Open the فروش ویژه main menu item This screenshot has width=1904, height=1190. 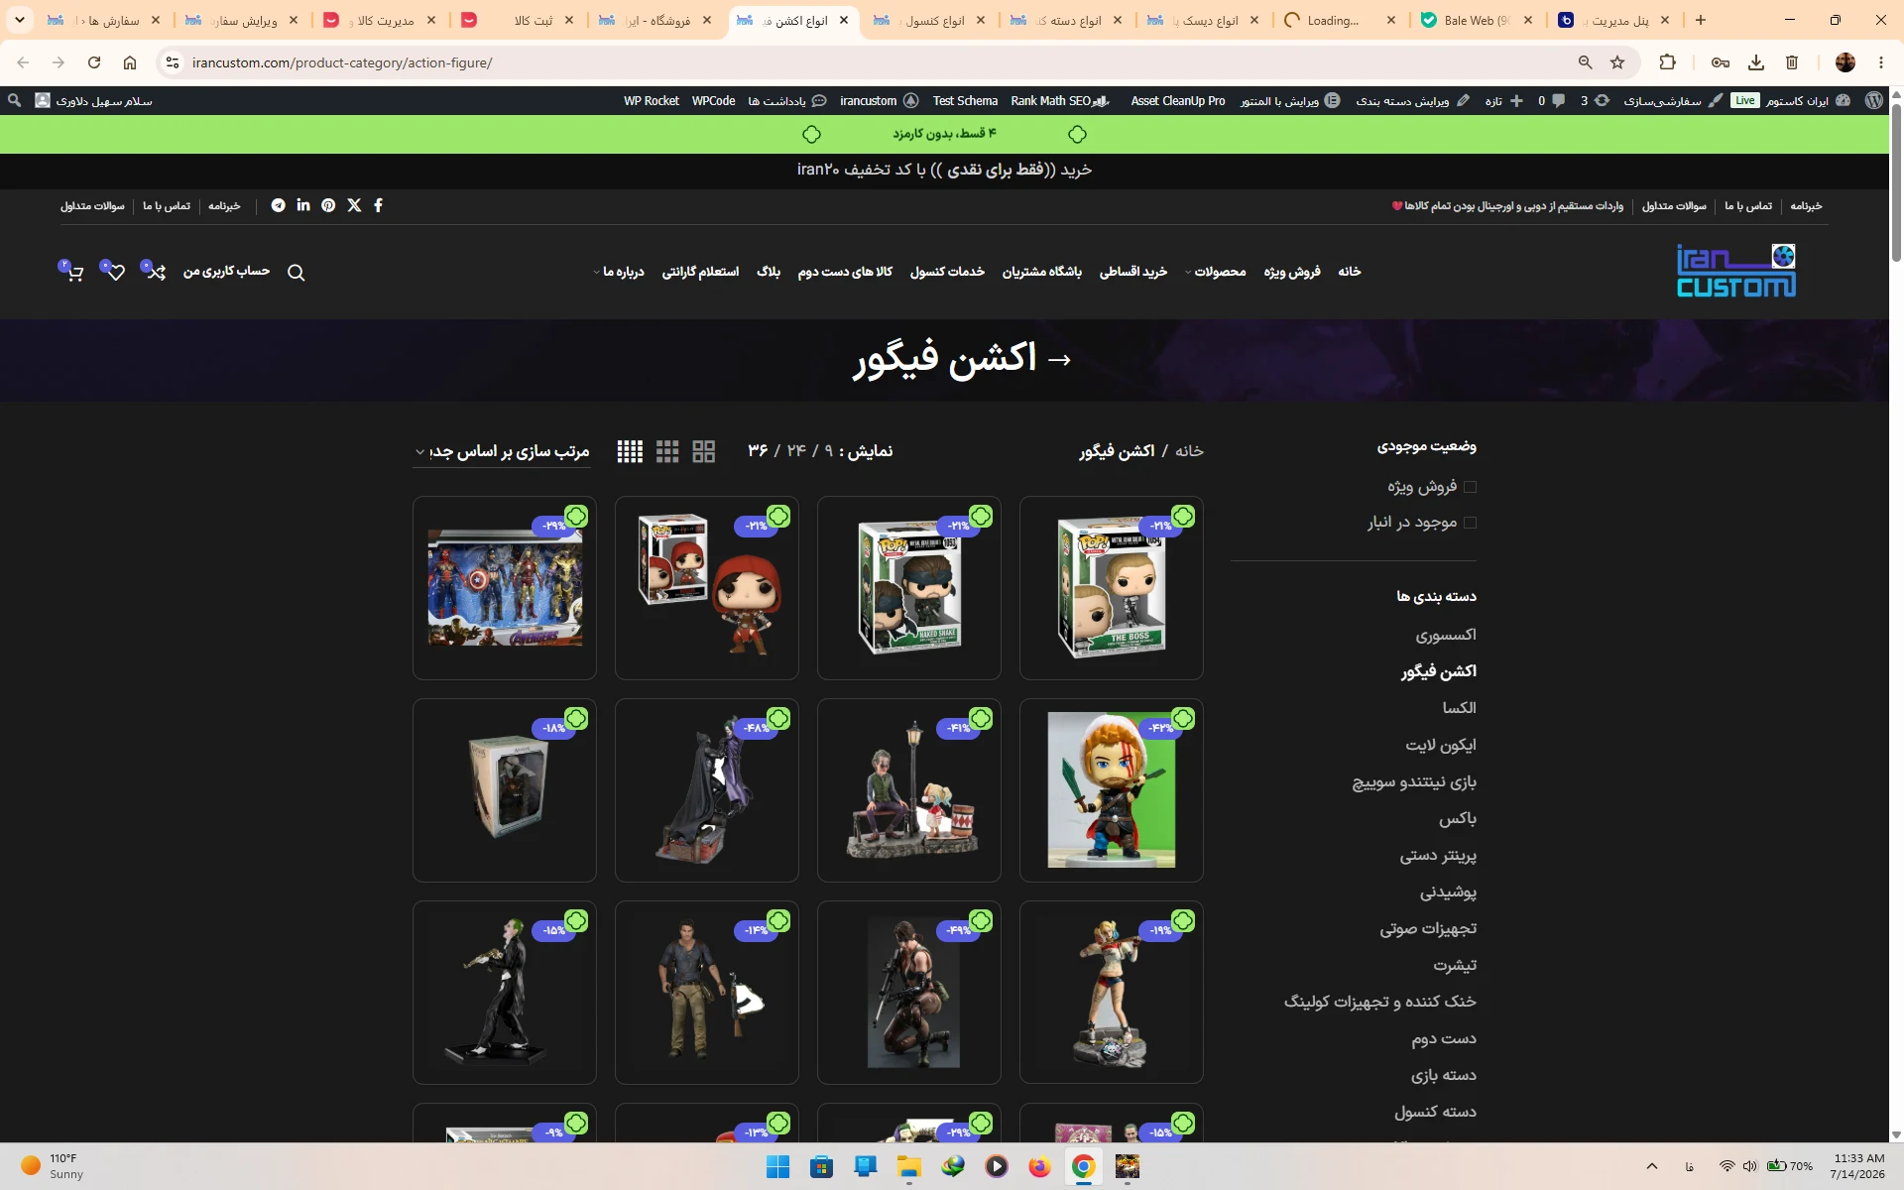1292,272
